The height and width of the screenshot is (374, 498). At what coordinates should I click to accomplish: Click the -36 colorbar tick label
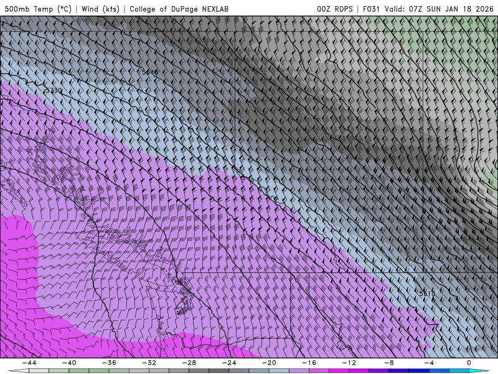tap(109, 363)
